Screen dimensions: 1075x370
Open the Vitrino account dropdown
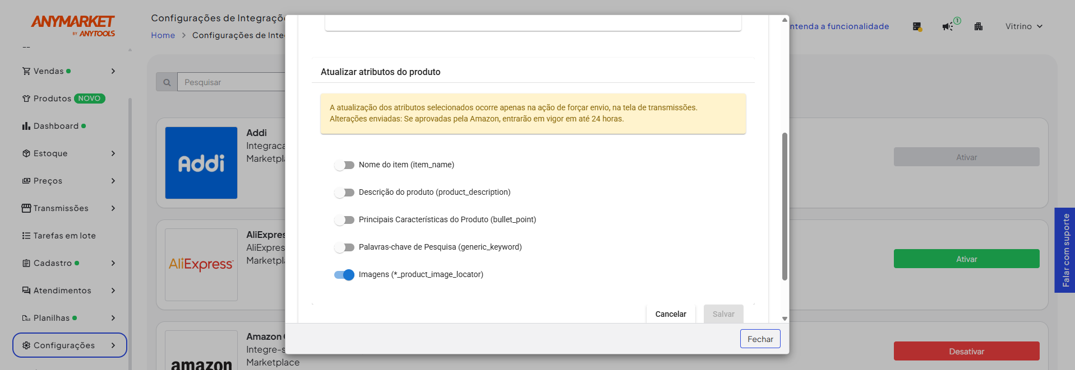tap(1024, 26)
